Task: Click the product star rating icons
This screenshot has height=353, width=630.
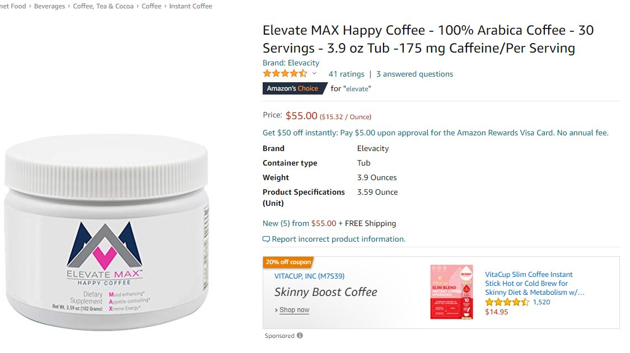Action: [x=285, y=73]
